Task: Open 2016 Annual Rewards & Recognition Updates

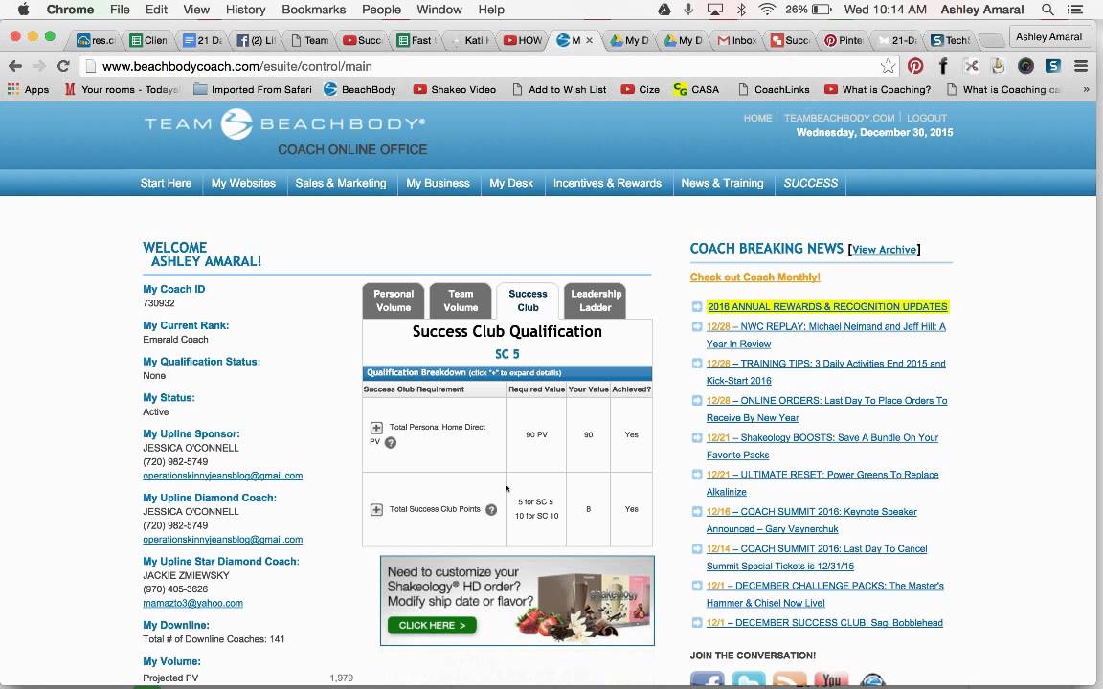Action: pos(827,306)
